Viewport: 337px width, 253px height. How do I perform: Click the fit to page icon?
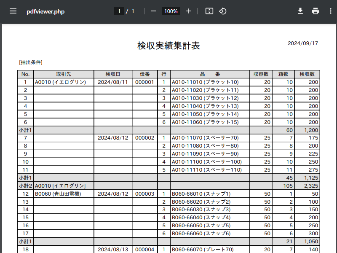tap(209, 11)
